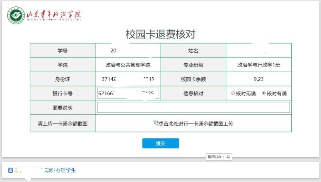
Task: Click into the 简要说明 text box
Action: click(193, 108)
